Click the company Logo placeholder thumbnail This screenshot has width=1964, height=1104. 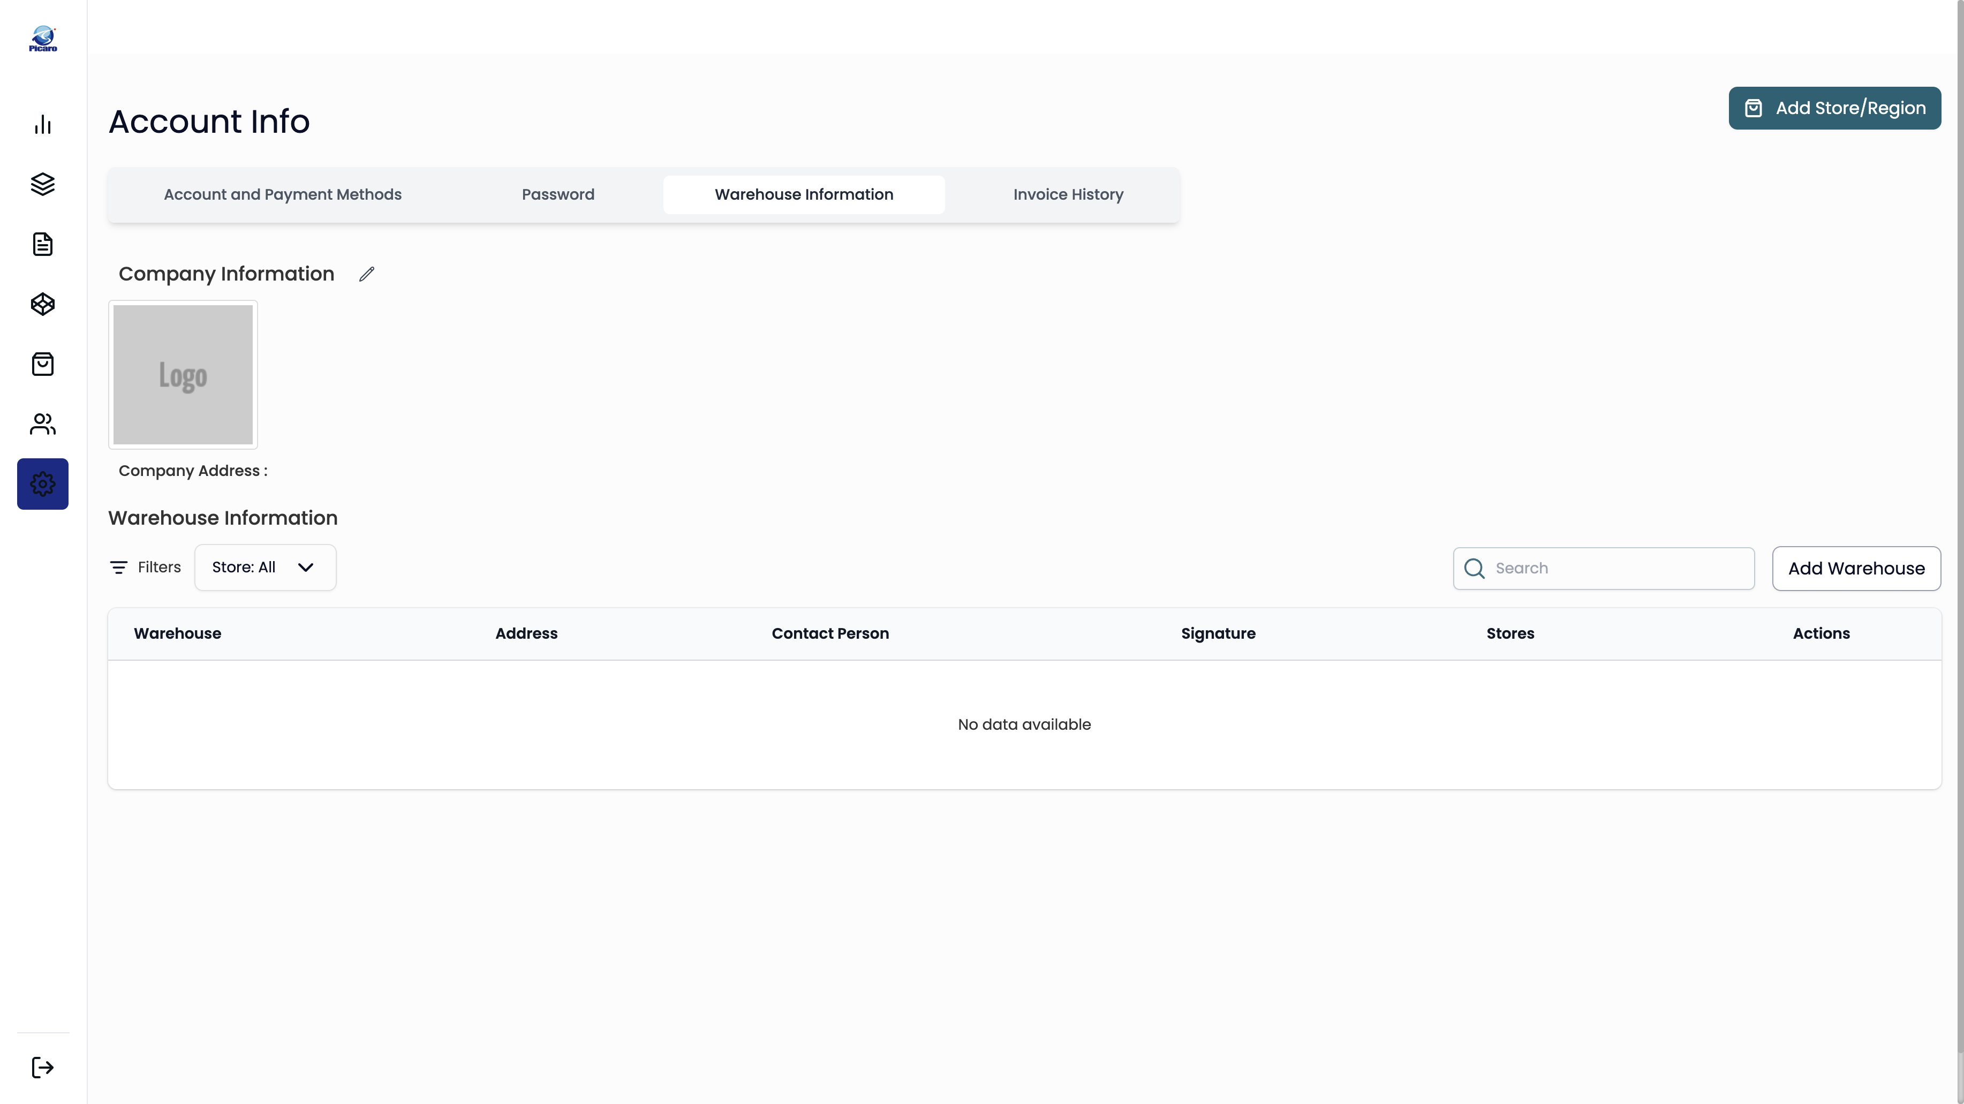[x=183, y=374]
